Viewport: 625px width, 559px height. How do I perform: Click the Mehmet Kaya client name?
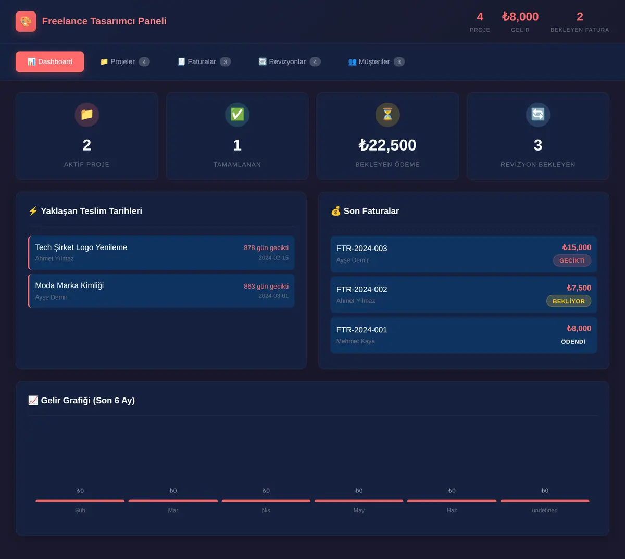356,341
